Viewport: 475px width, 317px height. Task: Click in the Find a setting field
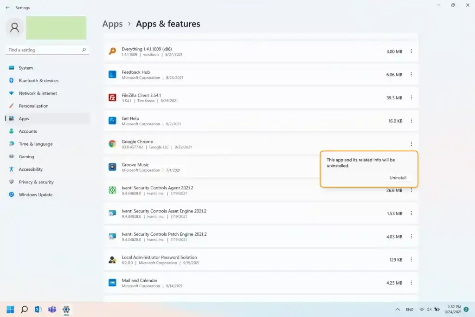47,50
